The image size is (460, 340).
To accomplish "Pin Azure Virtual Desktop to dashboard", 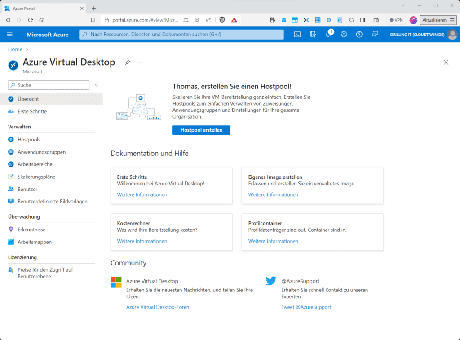I will tap(127, 62).
